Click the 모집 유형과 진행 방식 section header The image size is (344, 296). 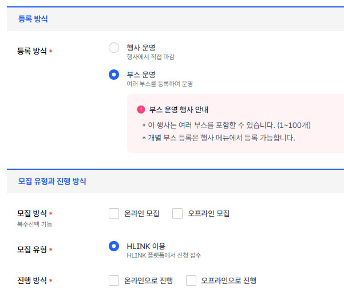[52, 181]
